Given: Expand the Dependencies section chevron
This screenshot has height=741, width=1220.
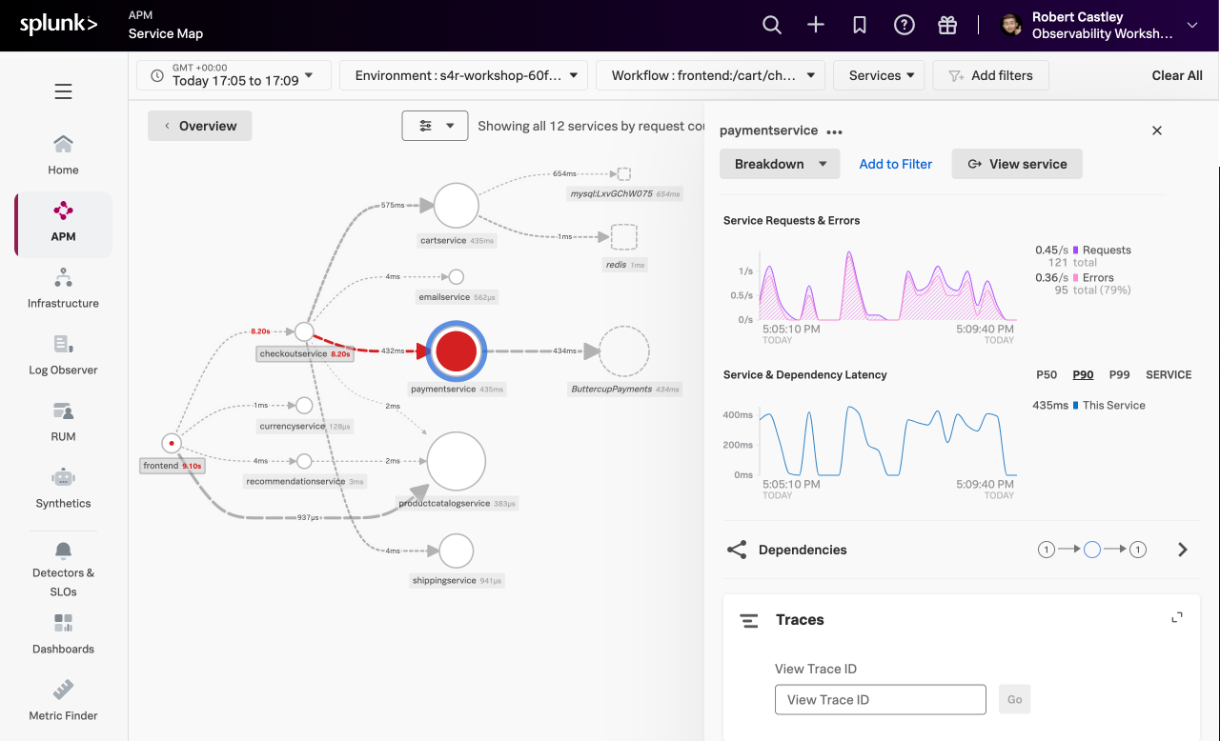Looking at the screenshot, I should point(1183,550).
